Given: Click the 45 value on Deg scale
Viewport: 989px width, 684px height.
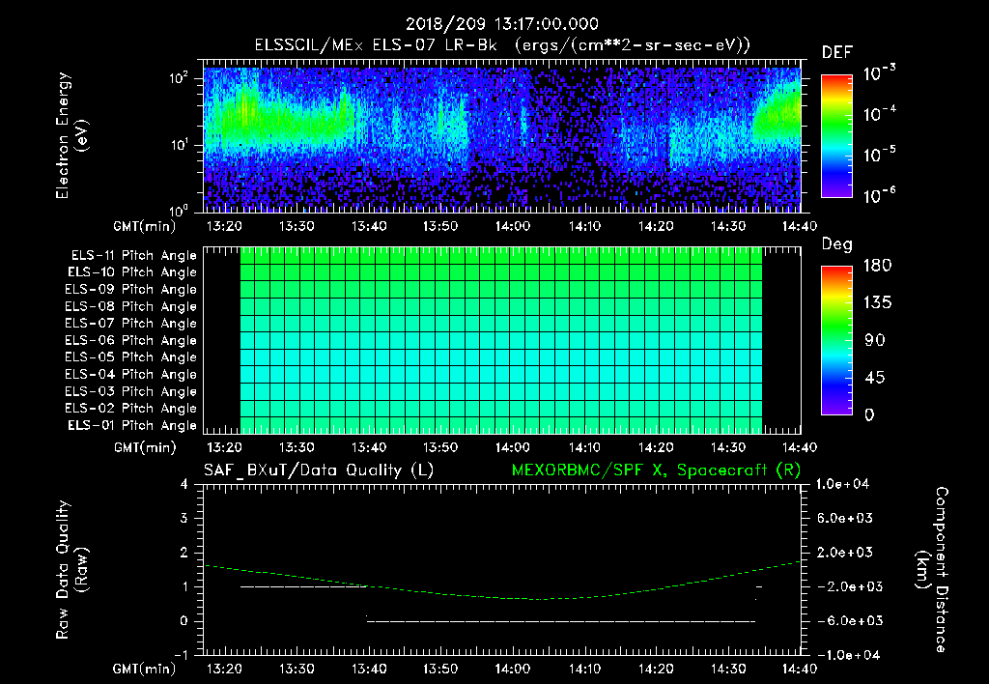Looking at the screenshot, I should point(874,378).
